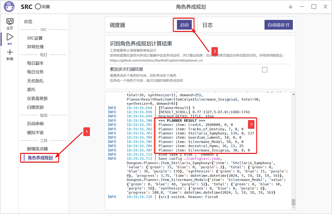Select 白嫖奖励 in the sidebar

[35, 107]
